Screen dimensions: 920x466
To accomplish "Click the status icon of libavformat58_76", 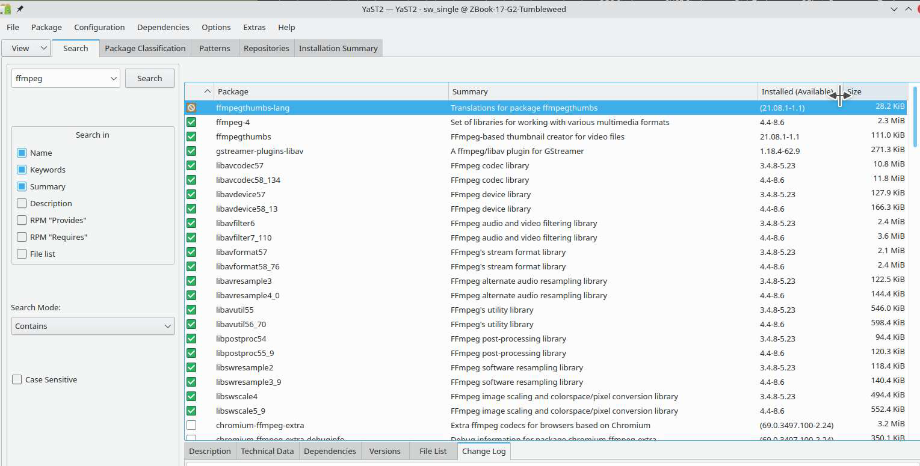I will pyautogui.click(x=191, y=266).
